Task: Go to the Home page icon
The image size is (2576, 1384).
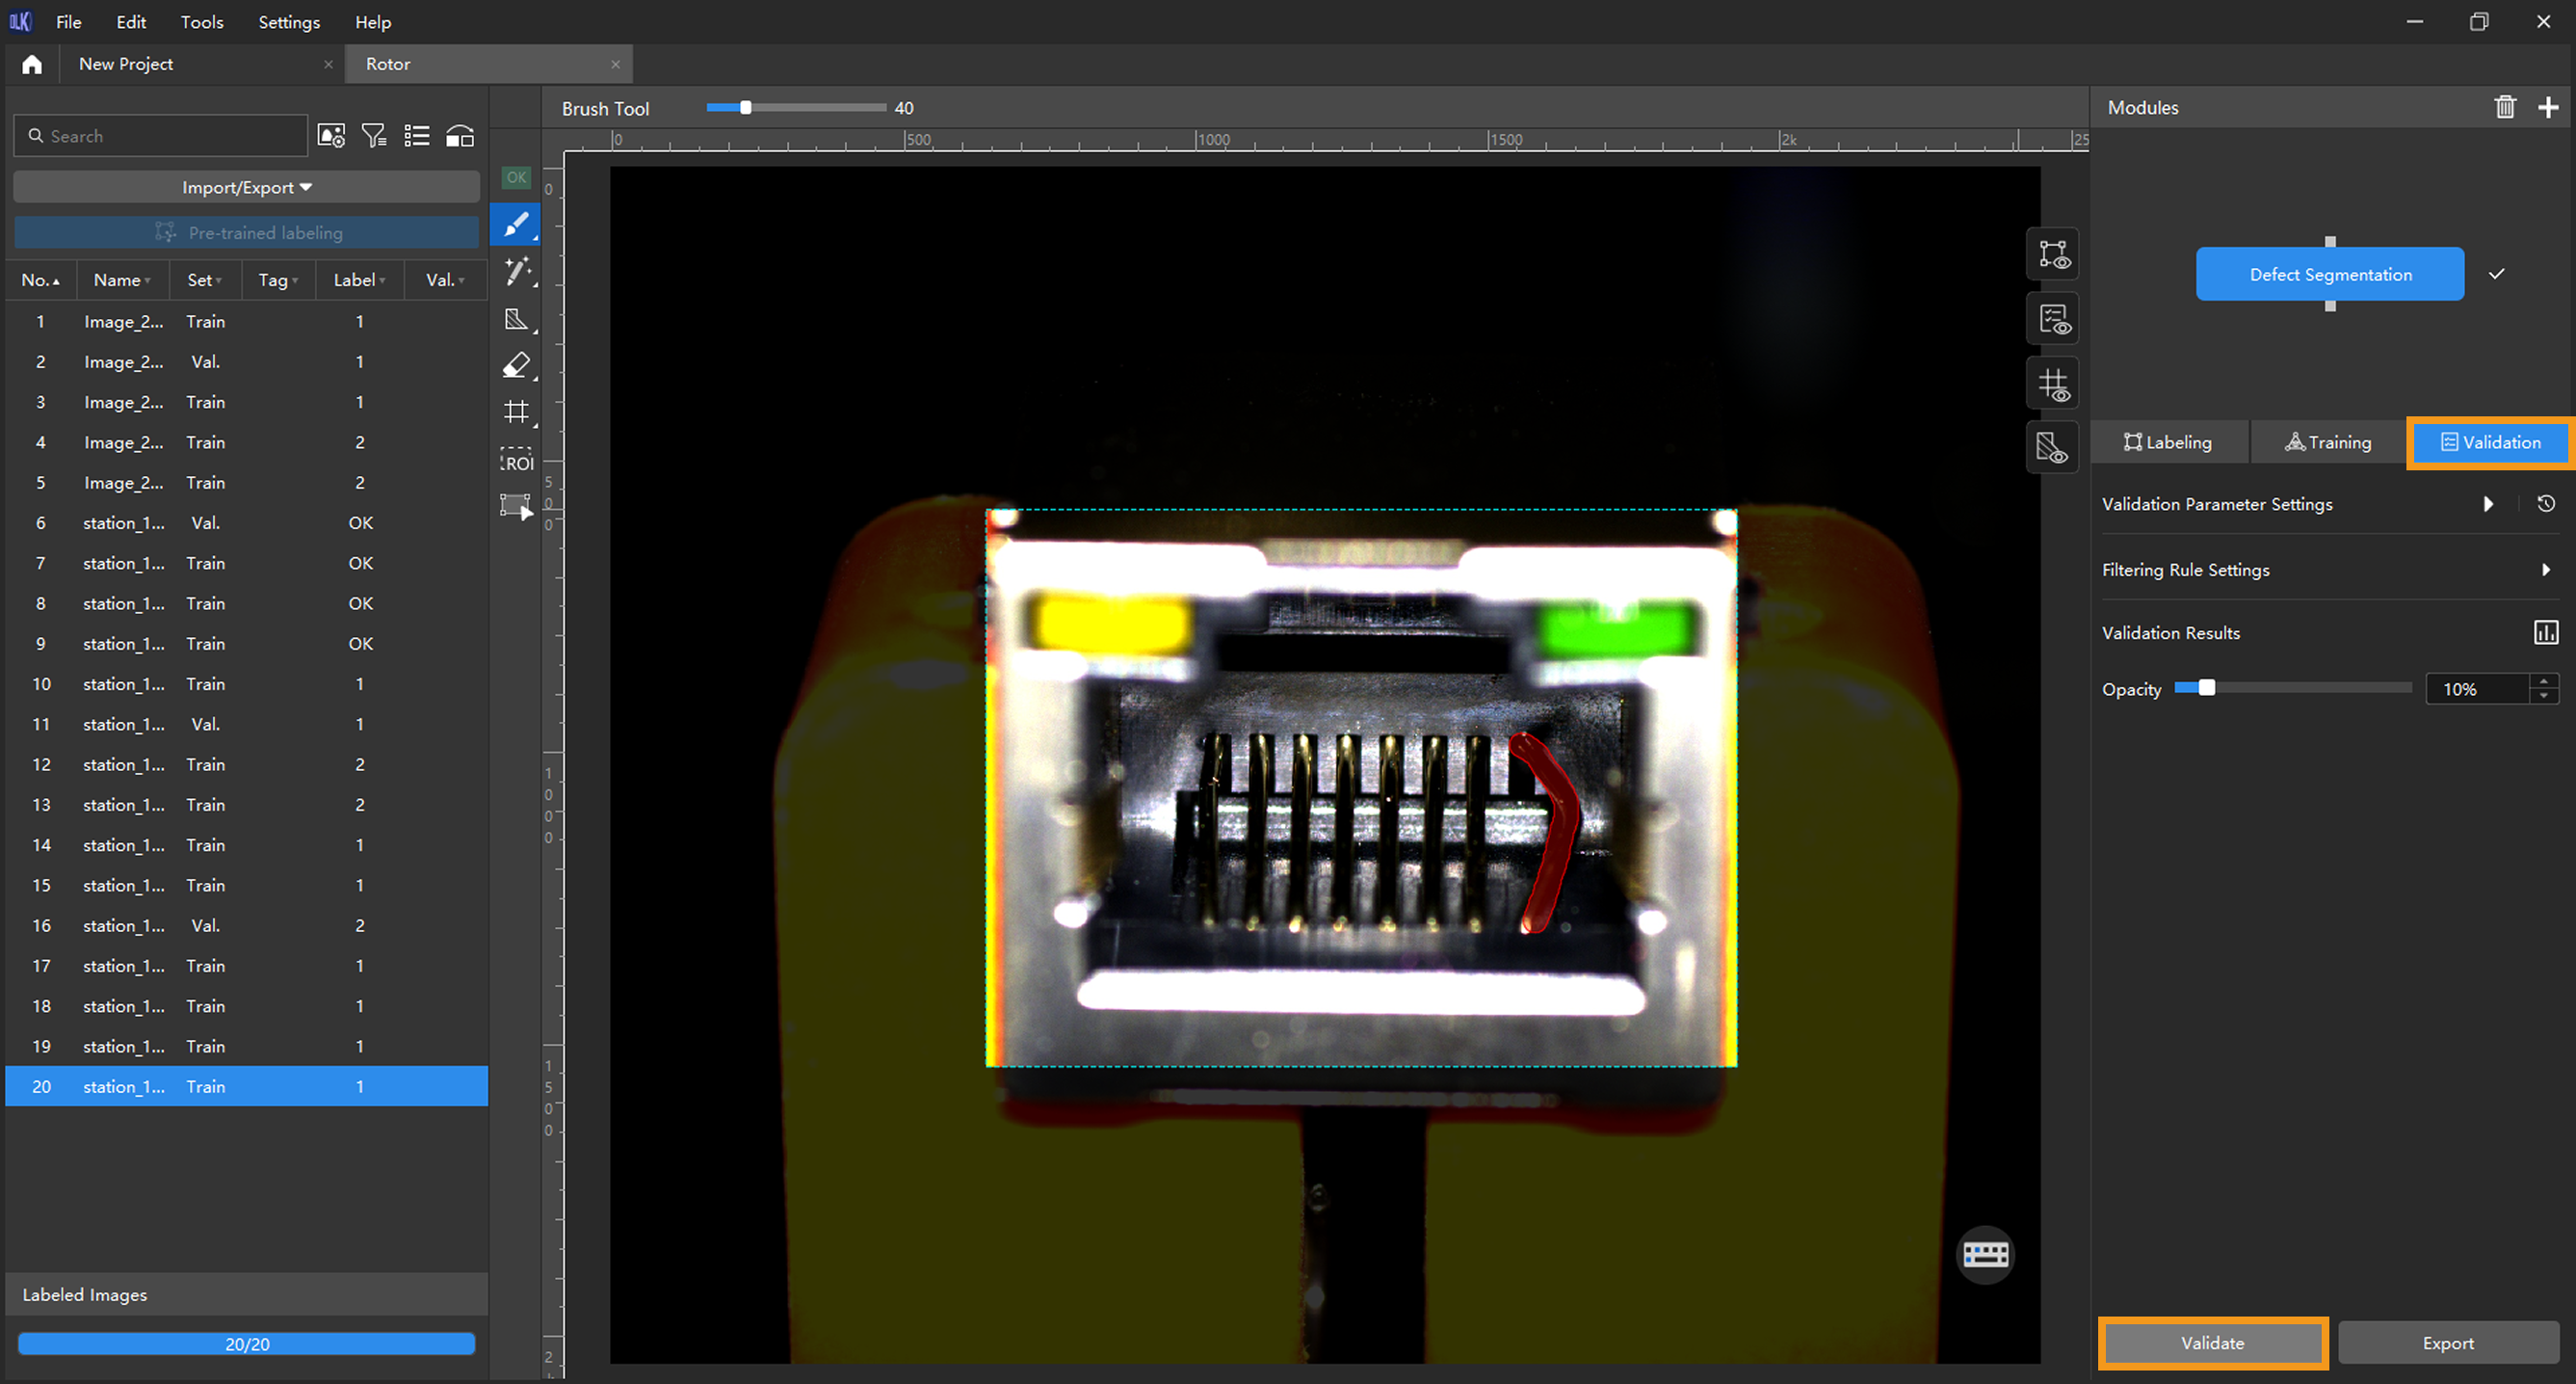Action: pos(32,64)
